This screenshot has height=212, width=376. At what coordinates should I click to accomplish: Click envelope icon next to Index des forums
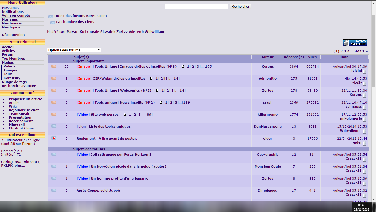point(51,17)
